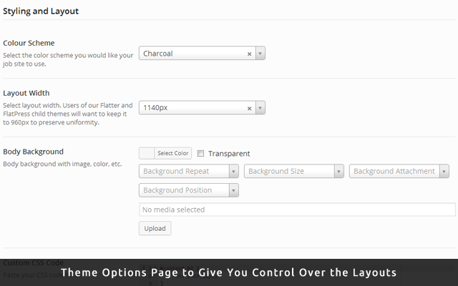Clear the Charcoal colour scheme selection

coord(250,54)
